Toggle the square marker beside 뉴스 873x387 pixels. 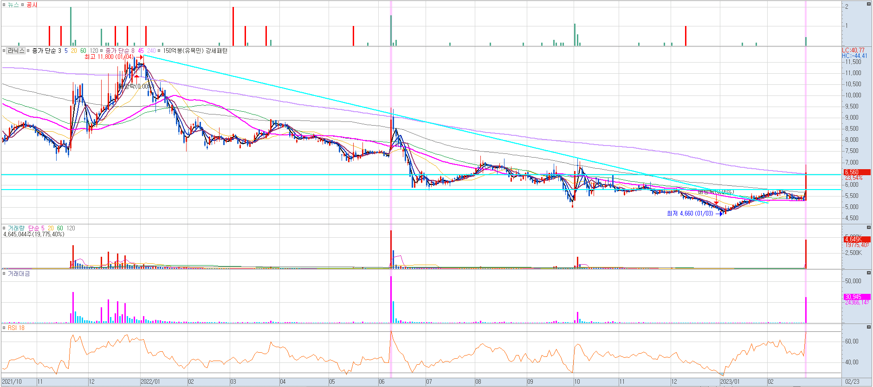click(x=4, y=5)
